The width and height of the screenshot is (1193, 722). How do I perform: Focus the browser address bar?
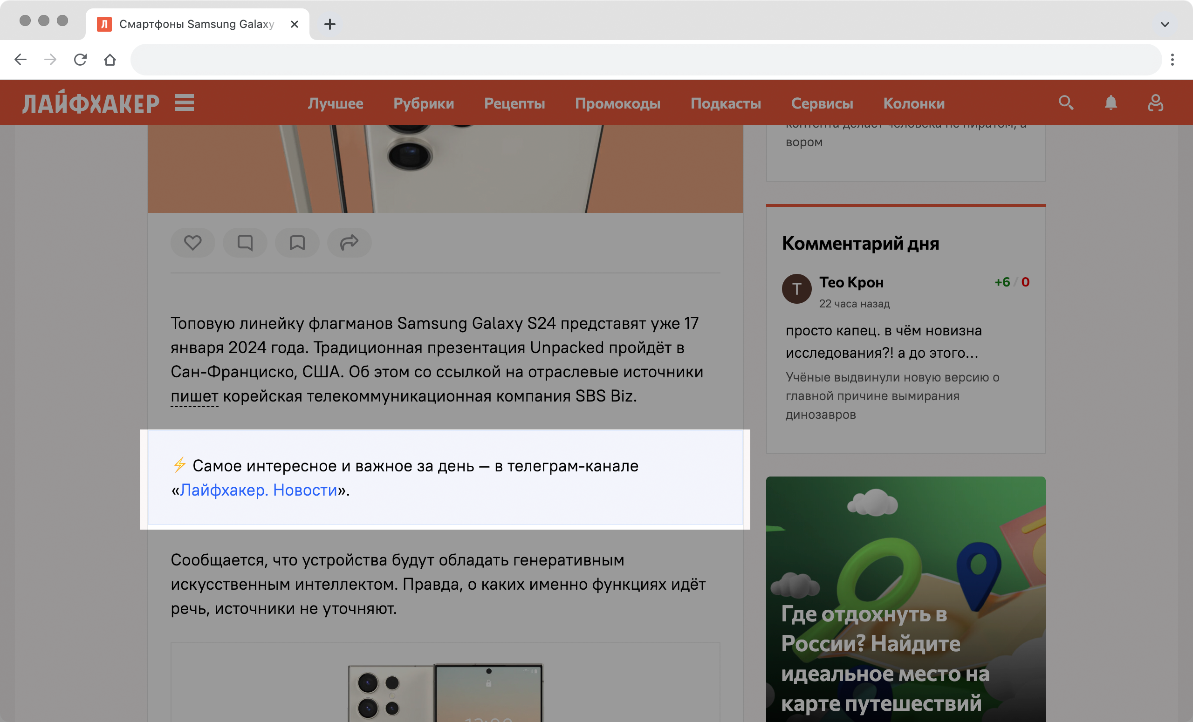click(646, 60)
